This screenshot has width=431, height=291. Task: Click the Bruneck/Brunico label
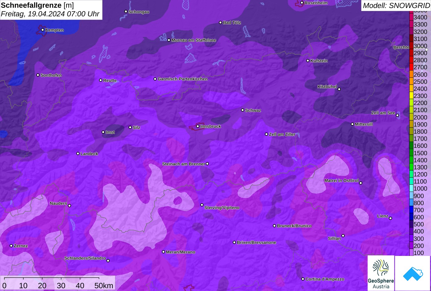[x=294, y=226]
